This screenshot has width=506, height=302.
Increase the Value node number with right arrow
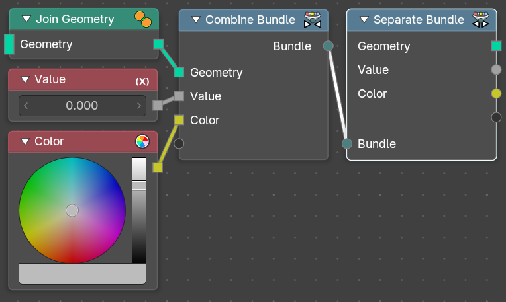[x=139, y=106]
